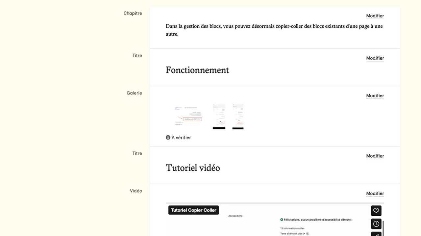
Task: Click the Galerie block label
Action: [x=134, y=93]
